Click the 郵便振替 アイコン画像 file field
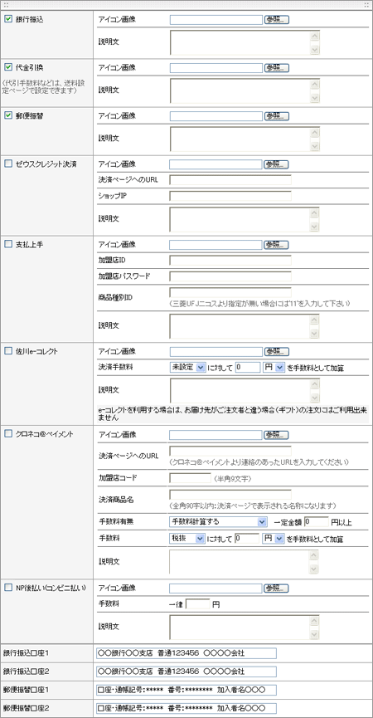This screenshot has height=718, width=373. click(x=216, y=116)
